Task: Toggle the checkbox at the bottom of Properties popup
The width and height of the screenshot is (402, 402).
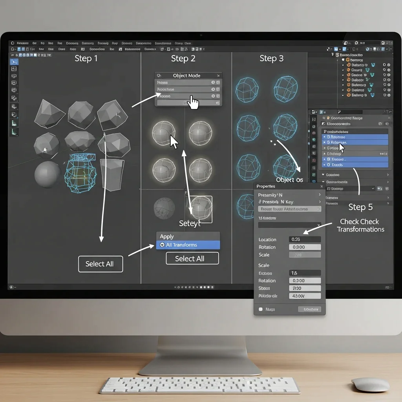Action: [x=260, y=309]
